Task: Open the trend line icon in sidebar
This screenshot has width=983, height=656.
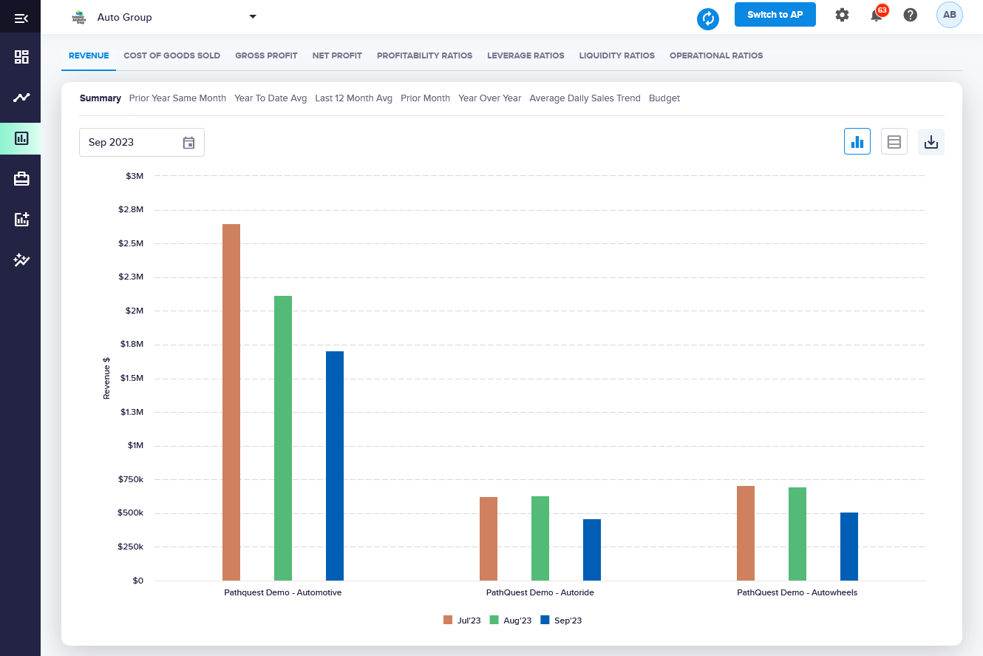Action: (21, 98)
